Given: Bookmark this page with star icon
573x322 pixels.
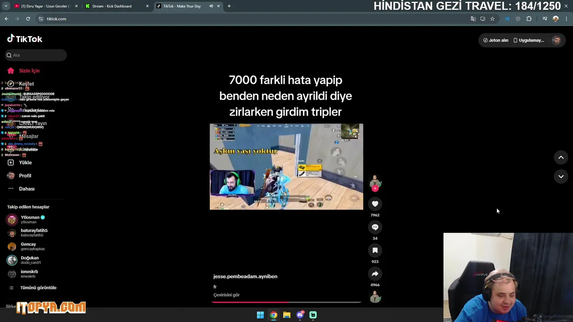Looking at the screenshot, I should coord(492,19).
